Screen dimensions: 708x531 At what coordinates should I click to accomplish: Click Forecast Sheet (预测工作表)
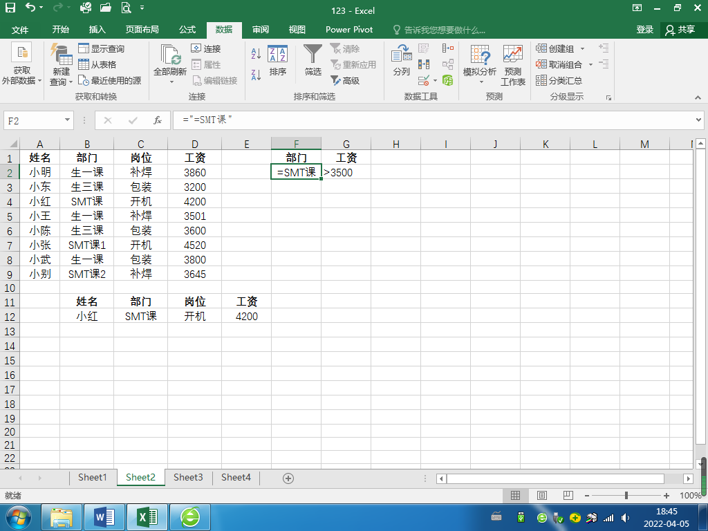point(512,64)
